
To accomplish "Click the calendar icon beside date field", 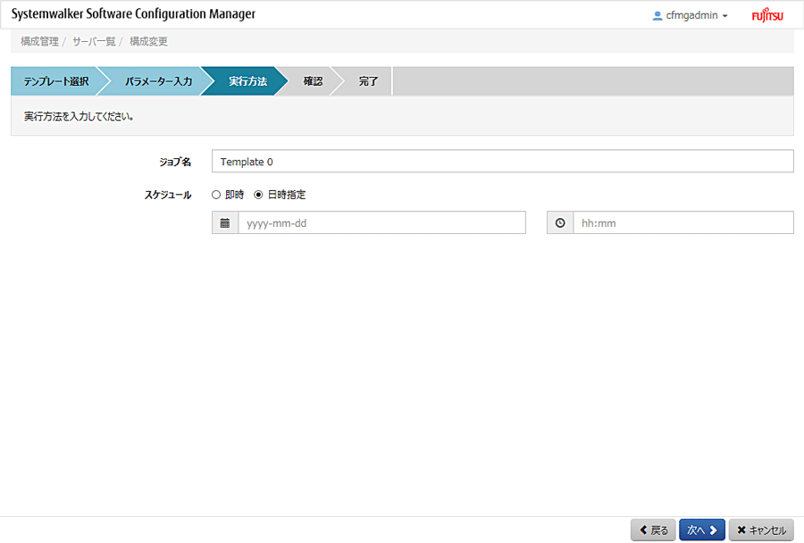I will coord(225,223).
